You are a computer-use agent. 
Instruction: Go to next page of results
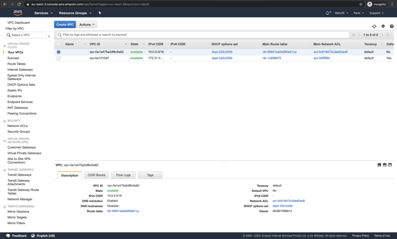382,35
